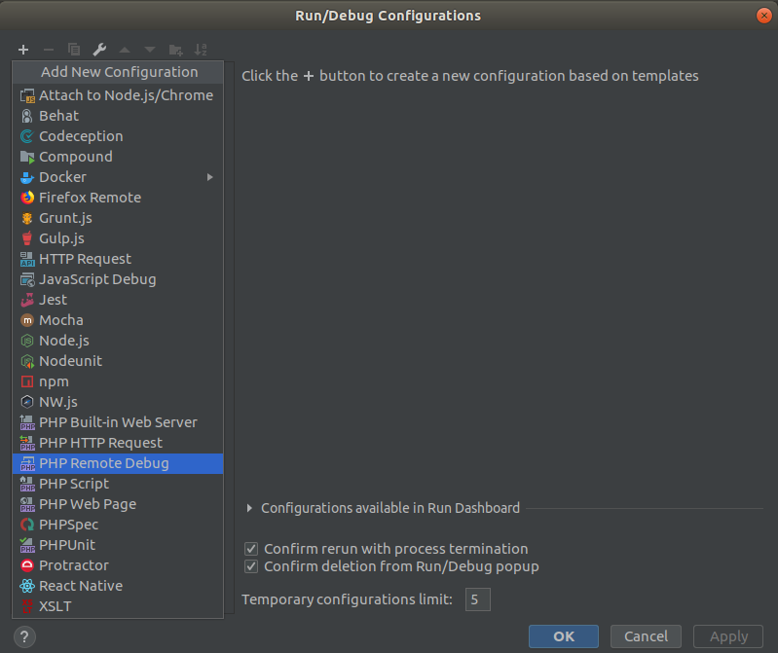
Task: Click the Move Down arrow icon
Action: 150,50
